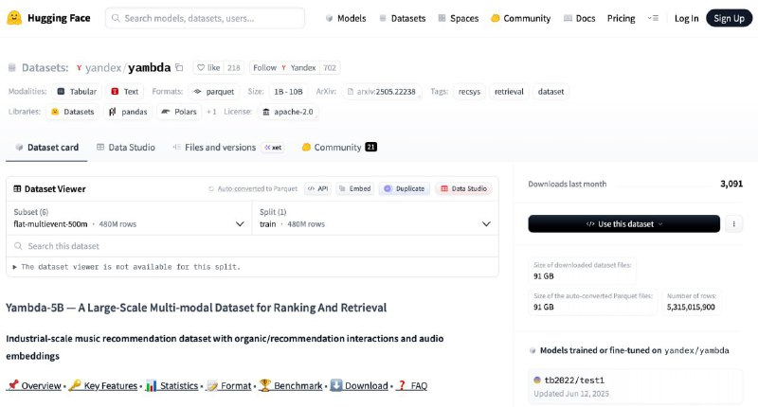
Task: Click the API button in Dataset Viewer
Action: coord(317,188)
